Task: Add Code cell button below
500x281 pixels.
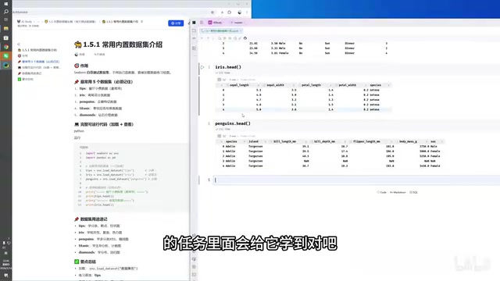Action: click(381, 193)
